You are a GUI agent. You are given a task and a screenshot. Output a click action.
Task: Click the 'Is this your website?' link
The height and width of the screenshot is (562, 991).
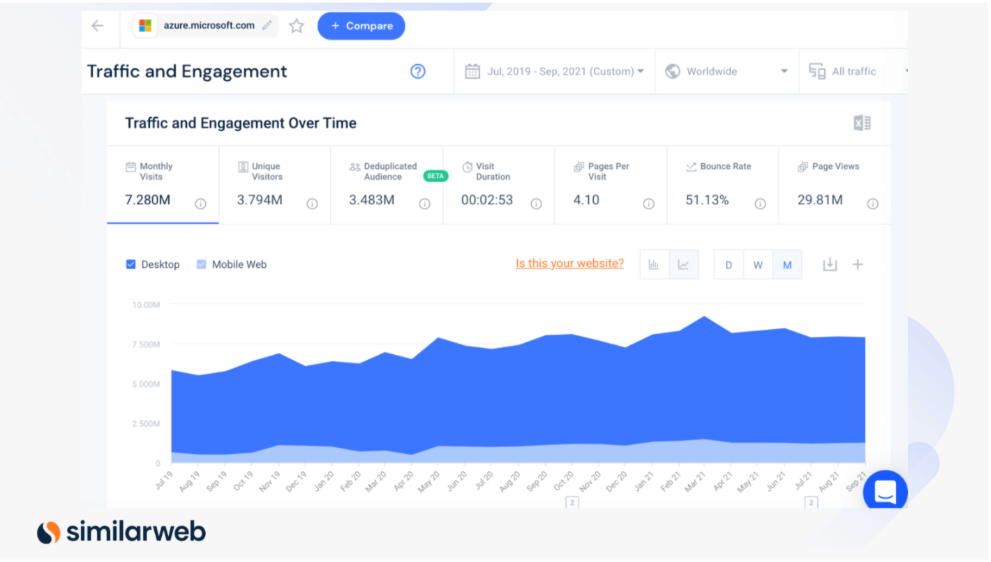(x=569, y=264)
